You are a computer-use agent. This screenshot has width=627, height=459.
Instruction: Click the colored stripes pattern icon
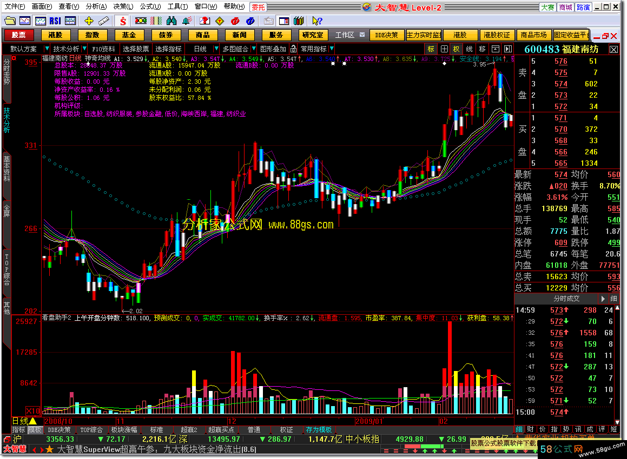pos(156,21)
